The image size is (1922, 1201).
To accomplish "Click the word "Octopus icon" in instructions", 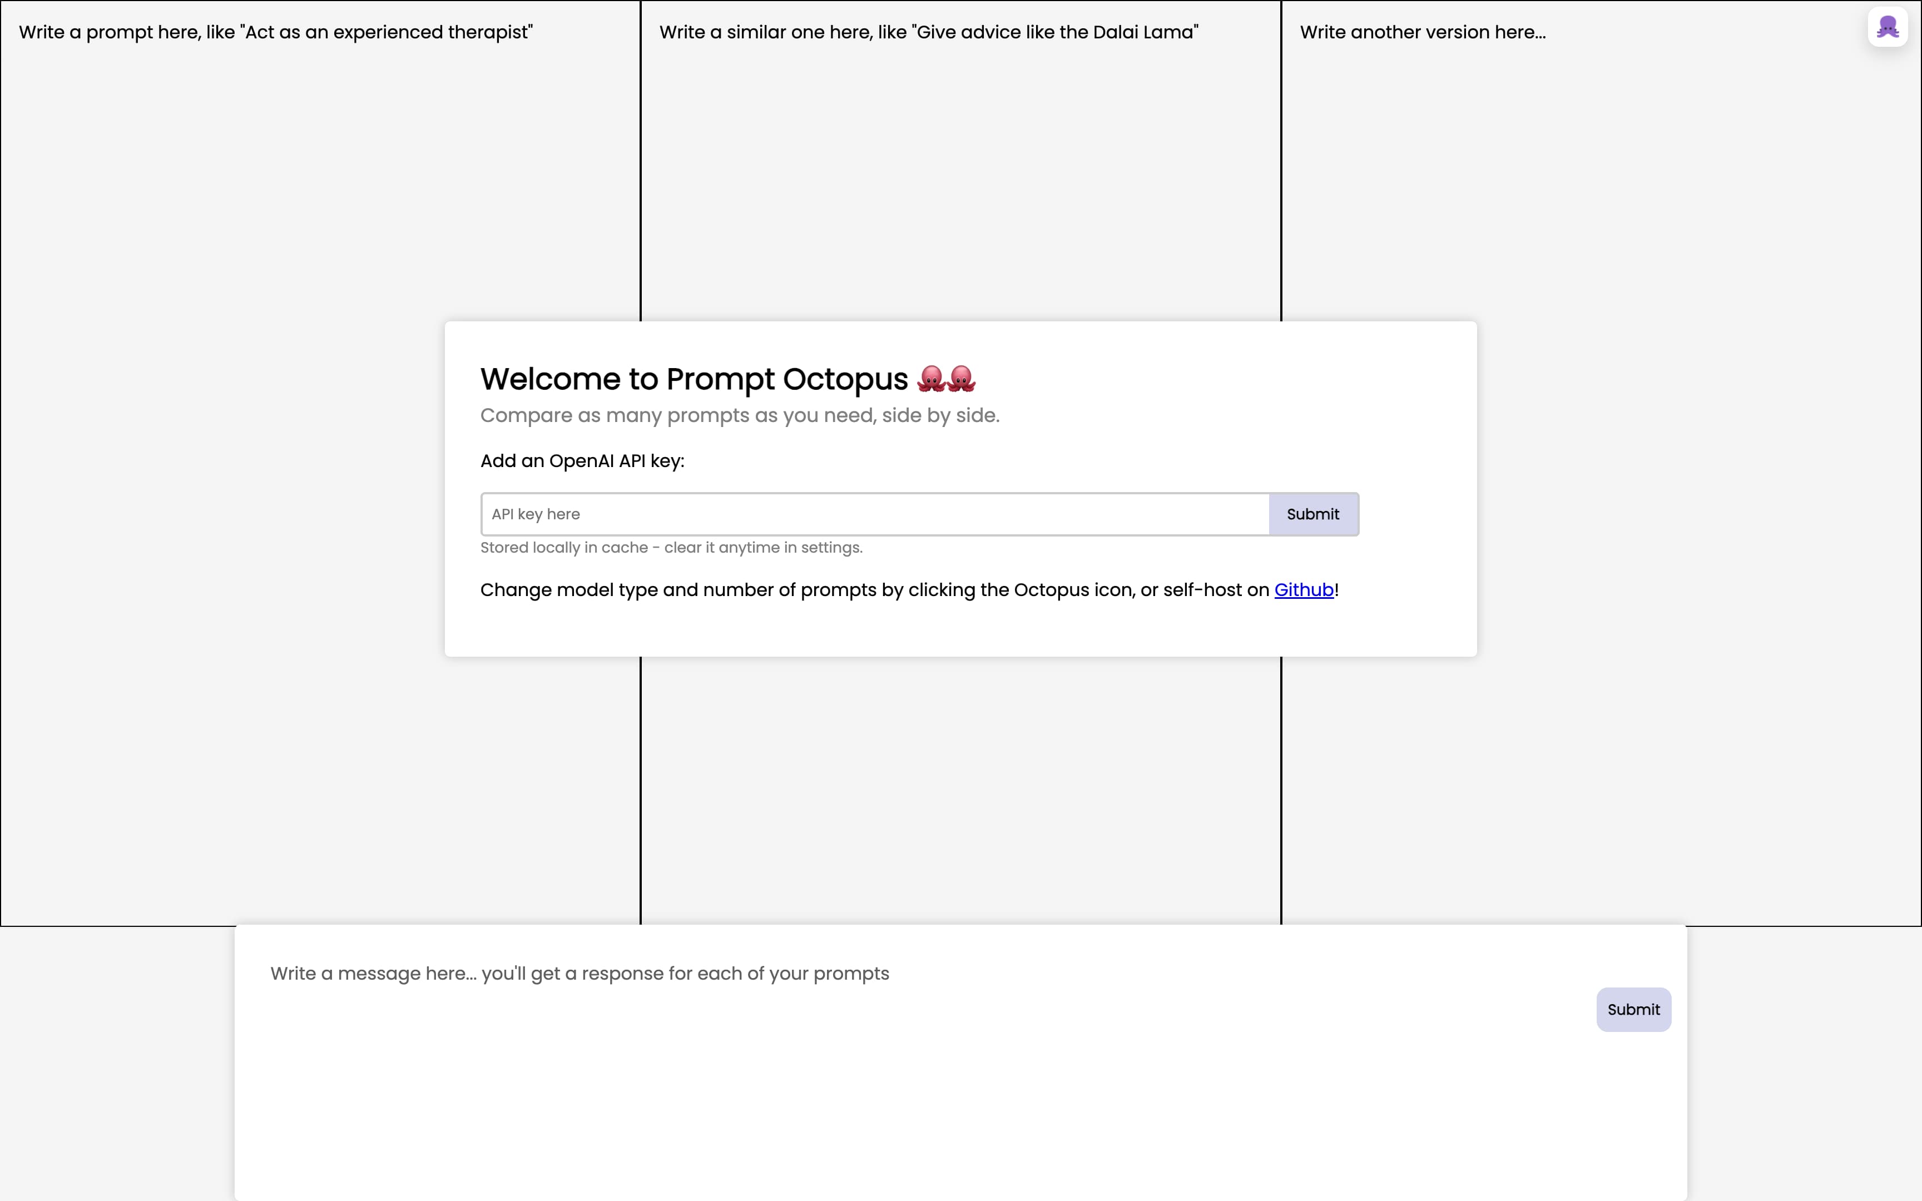I will (1072, 590).
